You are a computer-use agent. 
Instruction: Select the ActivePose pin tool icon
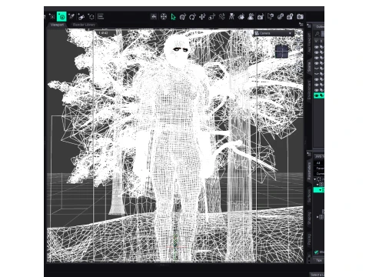221,17
